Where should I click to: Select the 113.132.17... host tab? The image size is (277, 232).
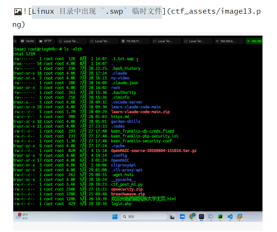135,41
